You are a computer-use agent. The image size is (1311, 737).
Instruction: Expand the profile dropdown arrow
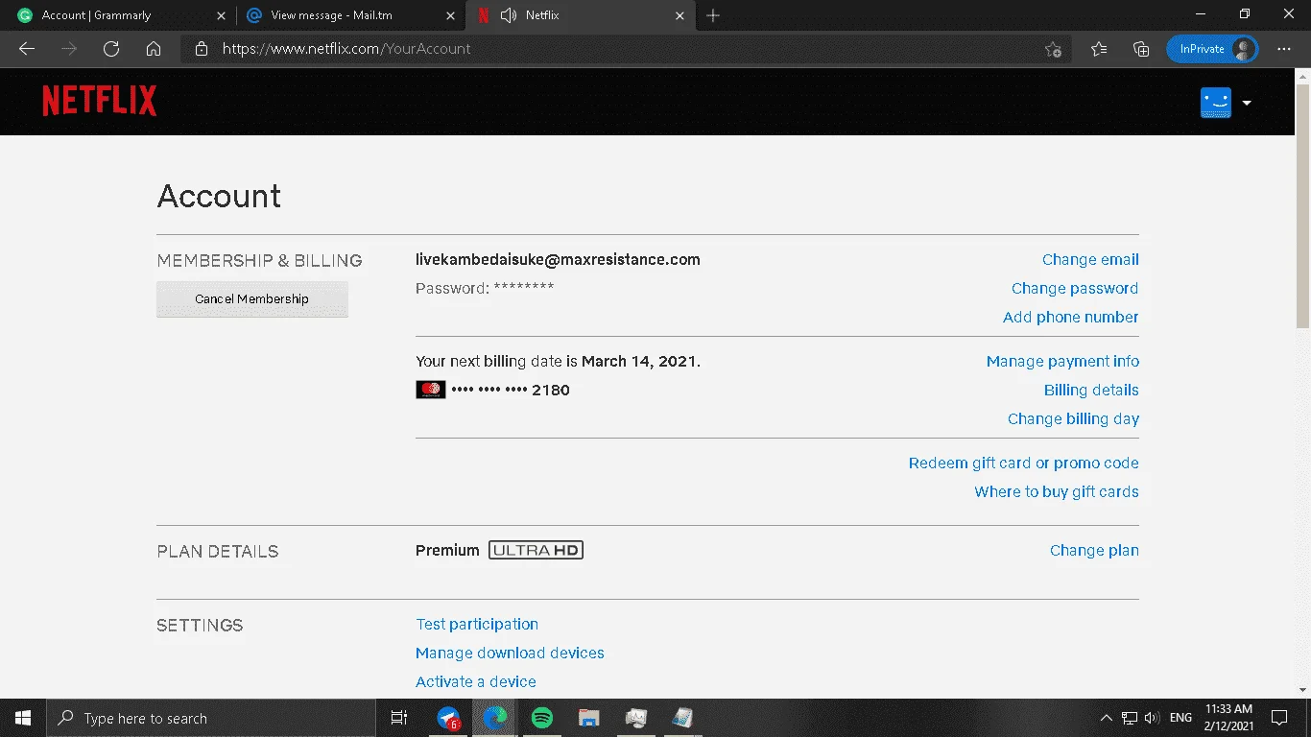[x=1247, y=103]
